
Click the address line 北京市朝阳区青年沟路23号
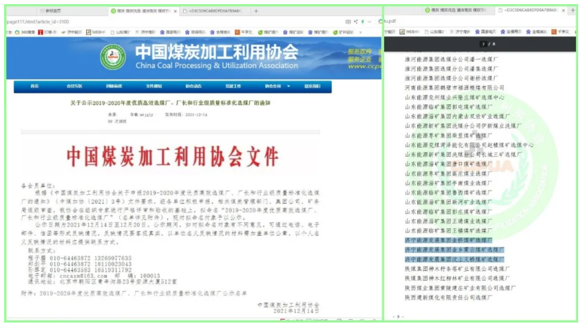click(103, 281)
